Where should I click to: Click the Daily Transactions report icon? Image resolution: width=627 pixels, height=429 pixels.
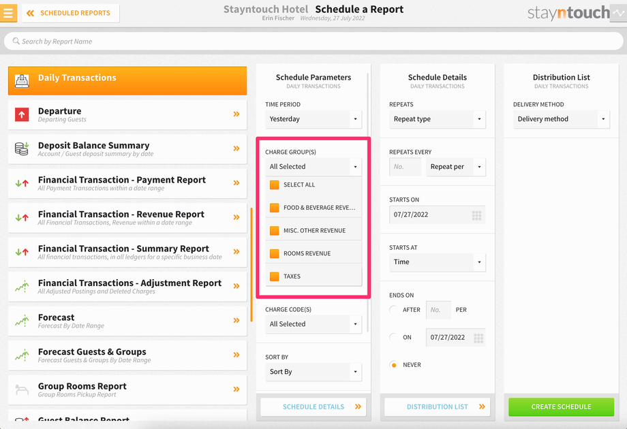coord(22,80)
